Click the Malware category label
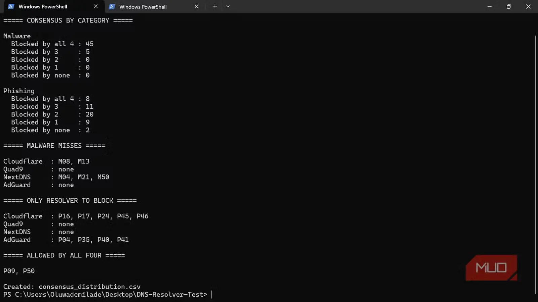The width and height of the screenshot is (538, 302). pos(17,36)
